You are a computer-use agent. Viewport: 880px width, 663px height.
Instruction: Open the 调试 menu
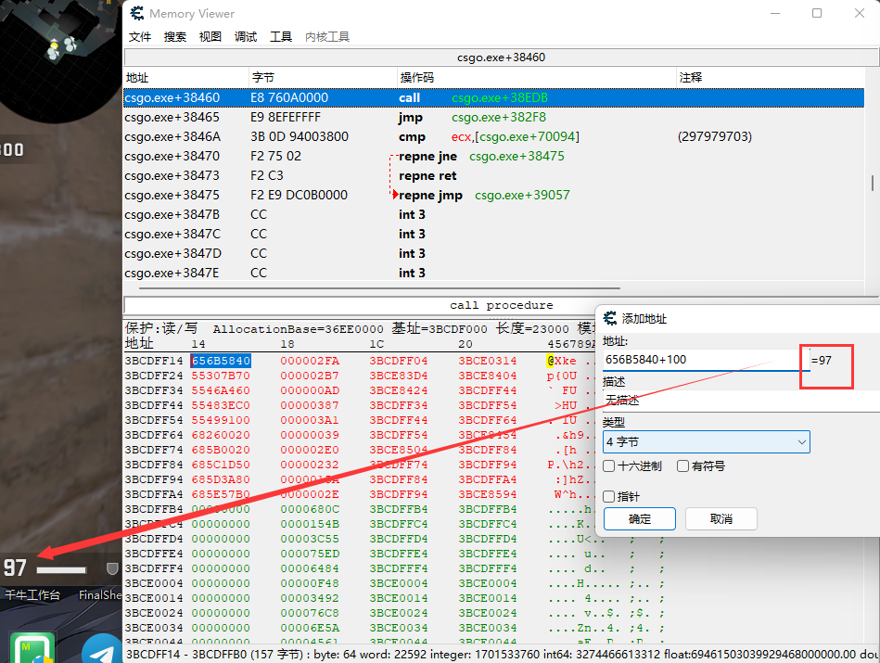tap(245, 36)
